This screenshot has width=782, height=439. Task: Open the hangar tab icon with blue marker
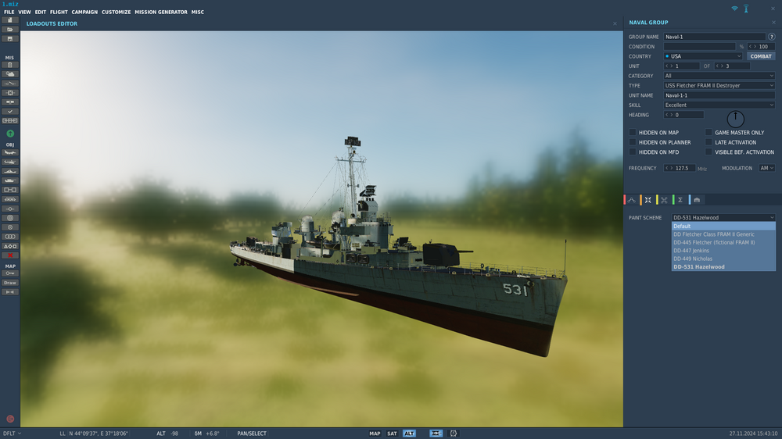tap(697, 200)
